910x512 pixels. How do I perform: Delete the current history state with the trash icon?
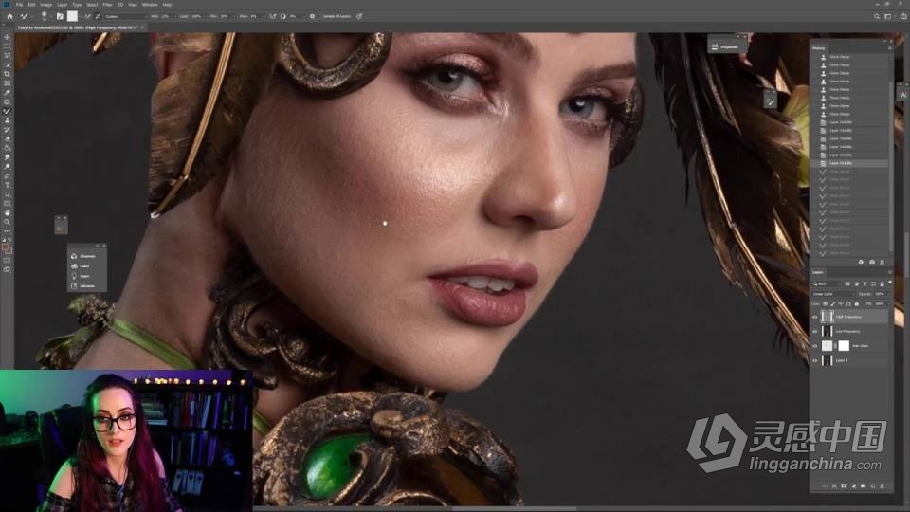[883, 262]
